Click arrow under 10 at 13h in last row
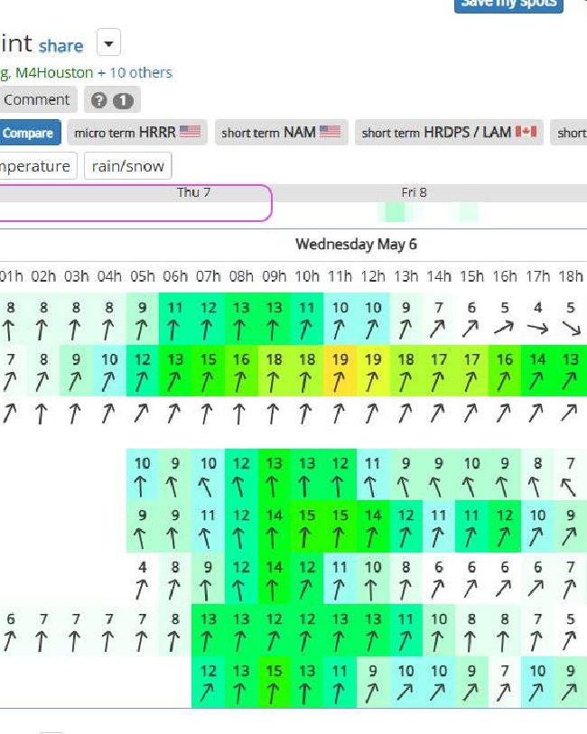Screen dimensions: 587x734 coord(405,692)
